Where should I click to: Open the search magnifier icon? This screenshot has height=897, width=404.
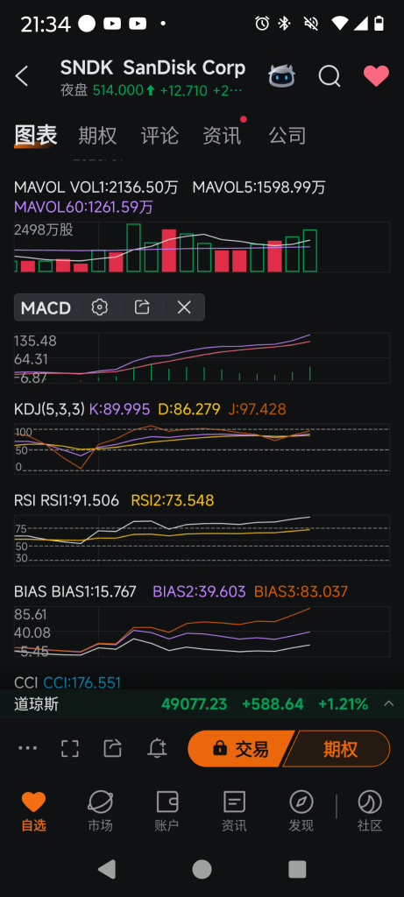click(330, 76)
